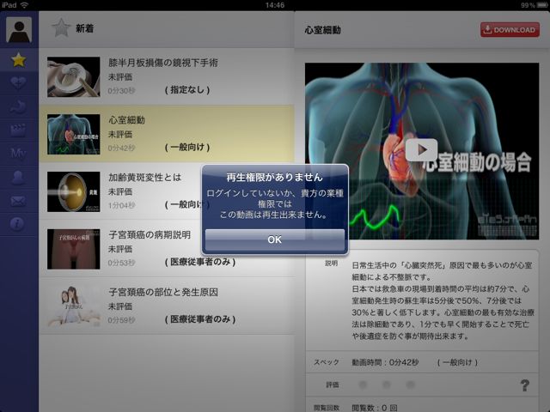Click the question mark help icon

pos(525,385)
